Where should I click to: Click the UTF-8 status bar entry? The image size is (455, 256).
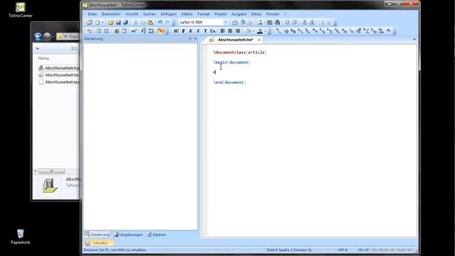343,250
